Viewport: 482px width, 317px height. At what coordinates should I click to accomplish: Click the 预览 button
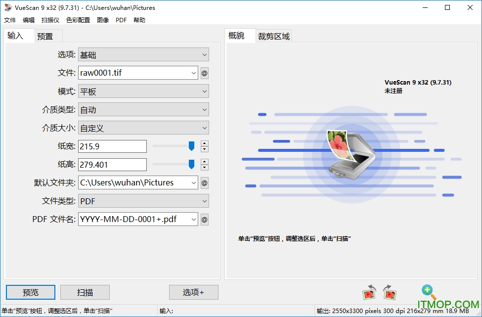(30, 292)
